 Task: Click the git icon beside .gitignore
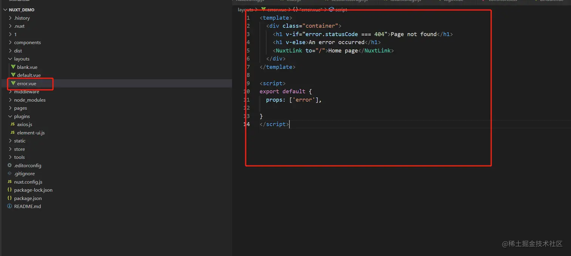point(10,174)
